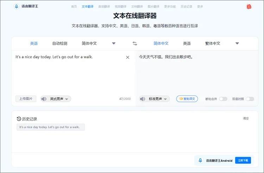The width and height of the screenshot is (264, 173).
Task: Click the 上传图片 button
Action: pyautogui.click(x=26, y=99)
